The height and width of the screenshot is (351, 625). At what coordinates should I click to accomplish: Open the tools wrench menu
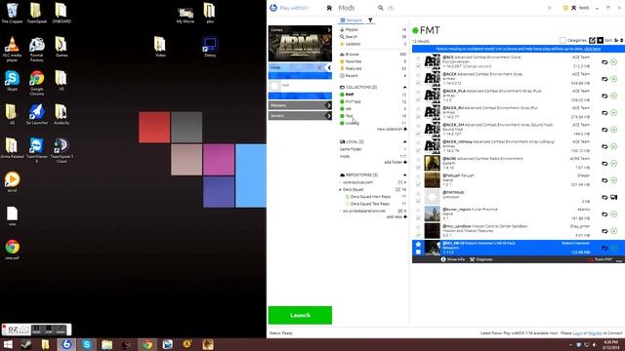pos(574,8)
